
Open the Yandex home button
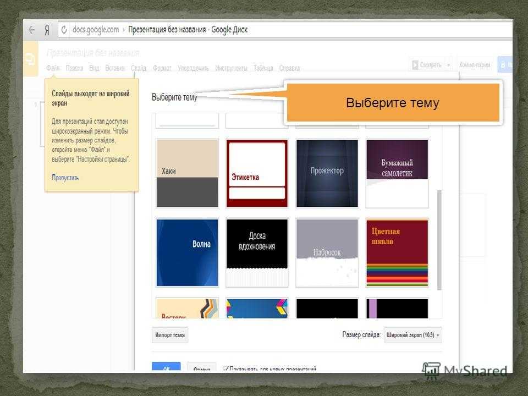pos(47,30)
